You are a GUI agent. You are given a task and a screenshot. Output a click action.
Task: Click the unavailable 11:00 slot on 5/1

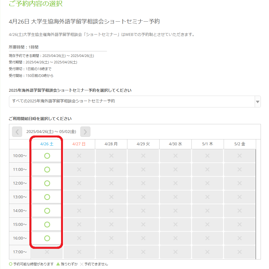point(207,169)
